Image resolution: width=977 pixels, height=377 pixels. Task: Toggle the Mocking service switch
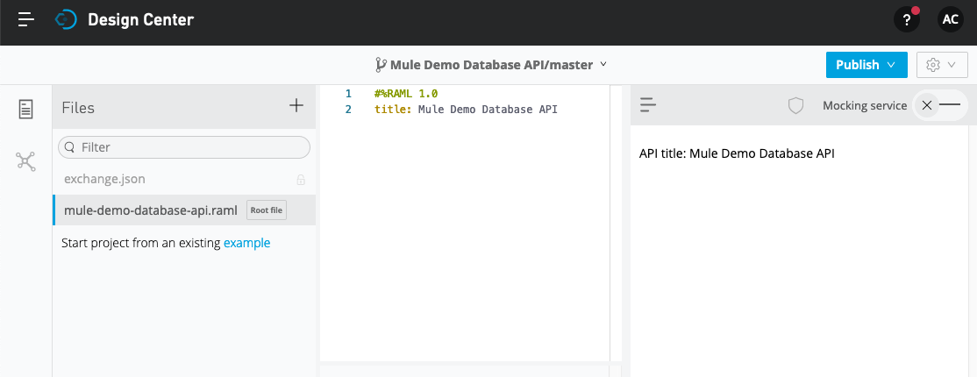(941, 105)
